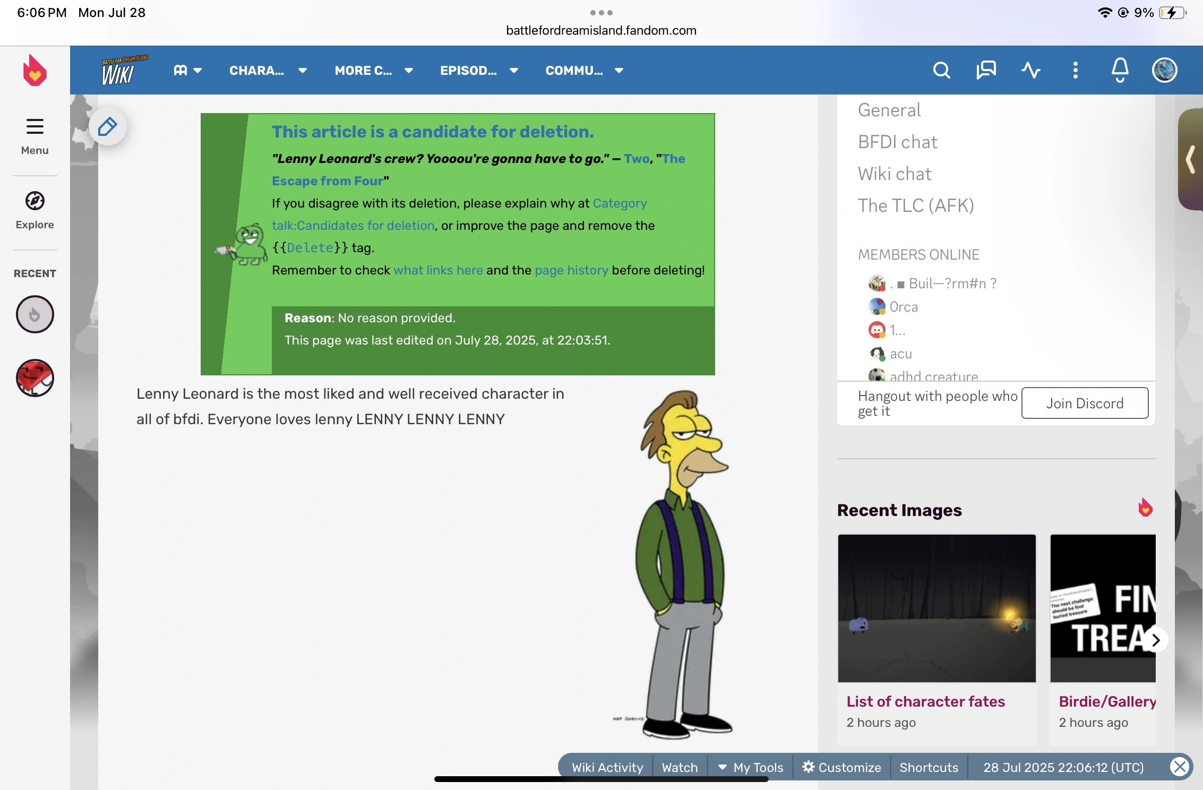
Task: Expand the My Tools dropdown
Action: click(x=751, y=767)
